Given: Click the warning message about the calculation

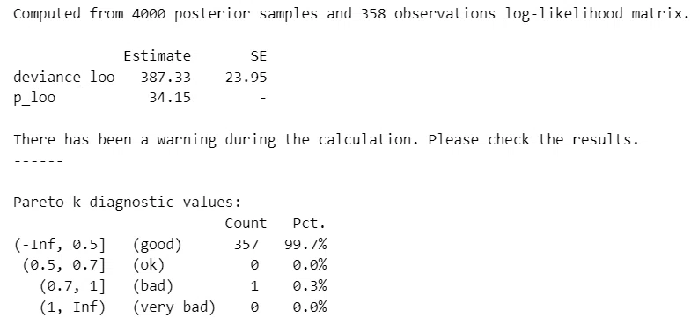Looking at the screenshot, I should pos(326,140).
